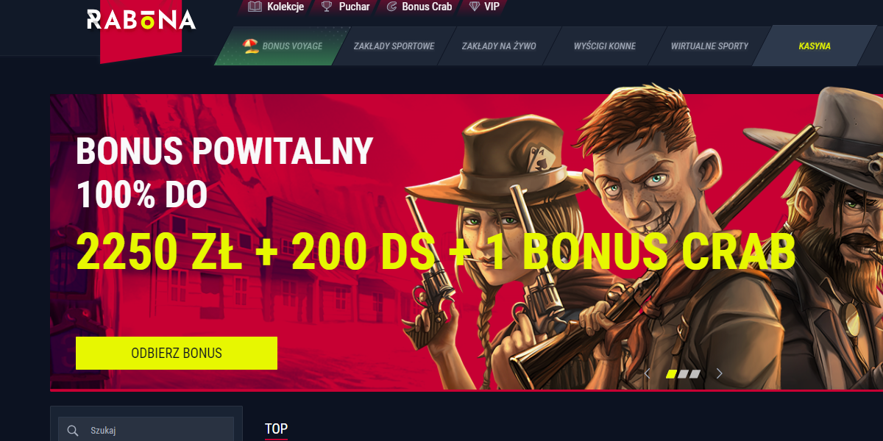883x441 pixels.
Task: Click the Bonus Voyage beach umbrella icon
Action: pyautogui.click(x=251, y=46)
